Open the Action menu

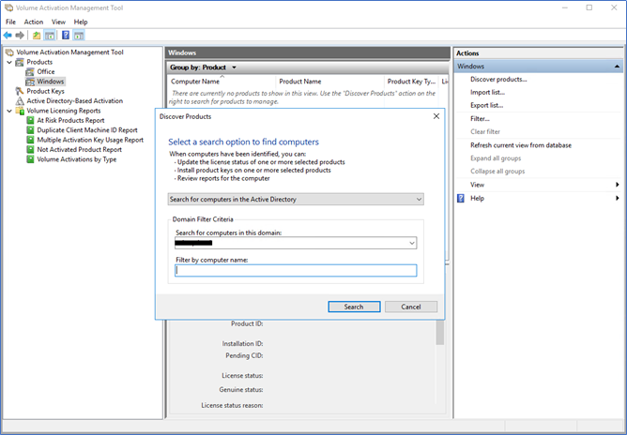click(x=34, y=22)
